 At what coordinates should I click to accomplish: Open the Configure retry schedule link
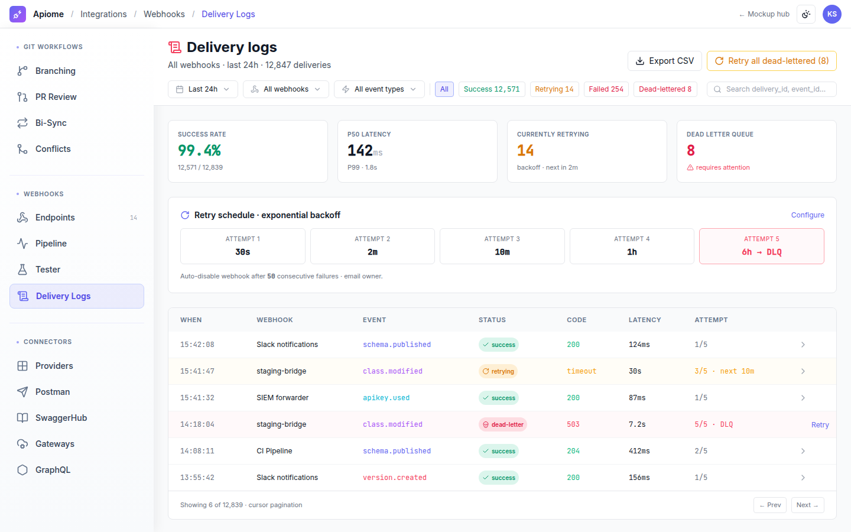click(808, 215)
